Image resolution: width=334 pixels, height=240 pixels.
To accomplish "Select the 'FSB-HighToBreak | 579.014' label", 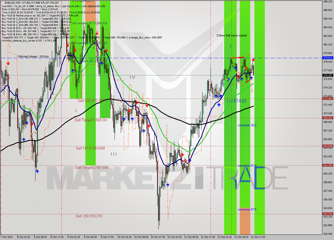I will [x=33, y=56].
